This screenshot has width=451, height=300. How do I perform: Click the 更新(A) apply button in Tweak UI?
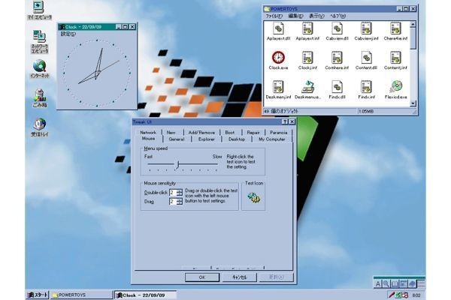coord(277,277)
